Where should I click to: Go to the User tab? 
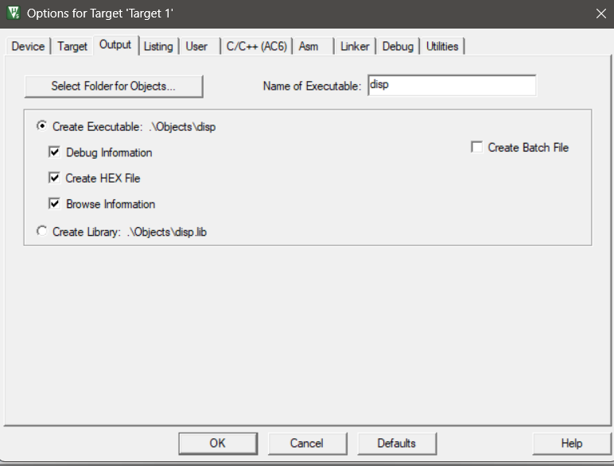[196, 47]
